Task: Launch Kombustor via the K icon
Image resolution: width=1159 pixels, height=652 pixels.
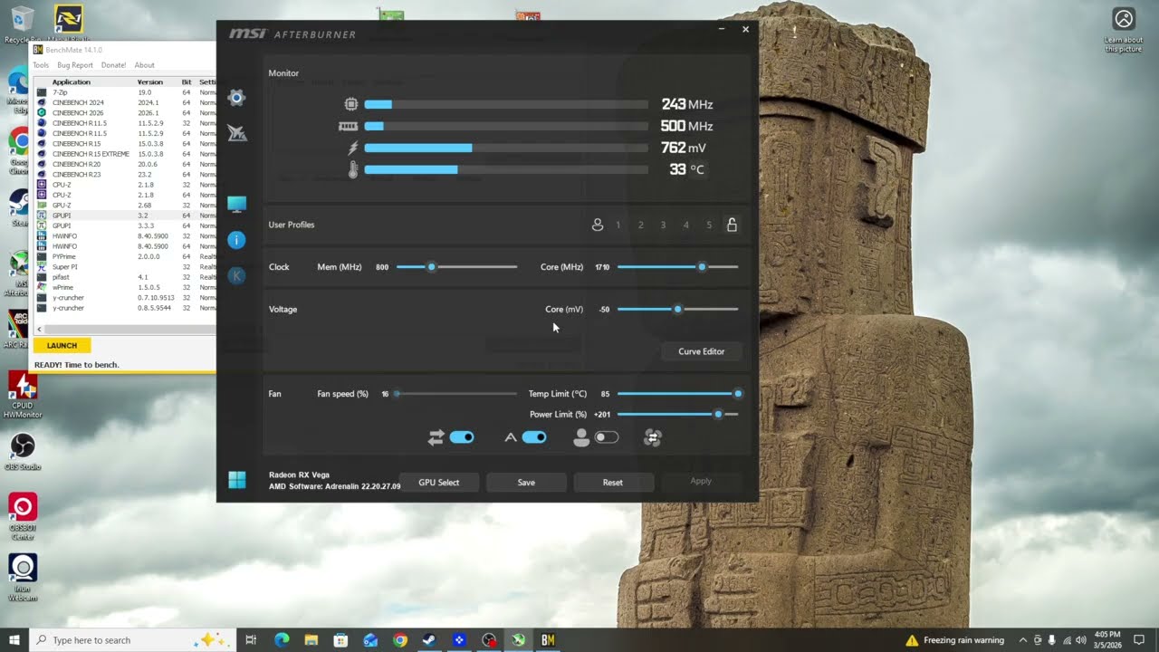Action: (236, 275)
